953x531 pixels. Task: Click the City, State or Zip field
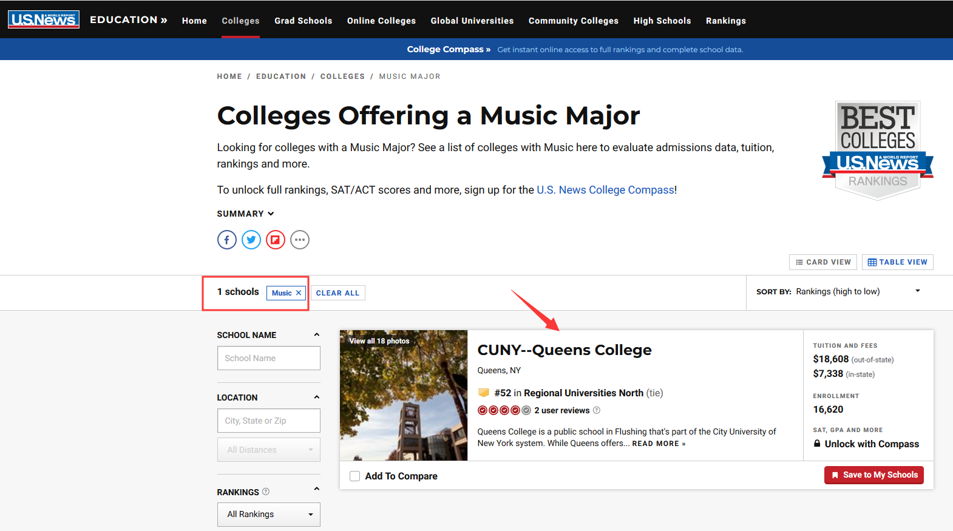click(269, 421)
